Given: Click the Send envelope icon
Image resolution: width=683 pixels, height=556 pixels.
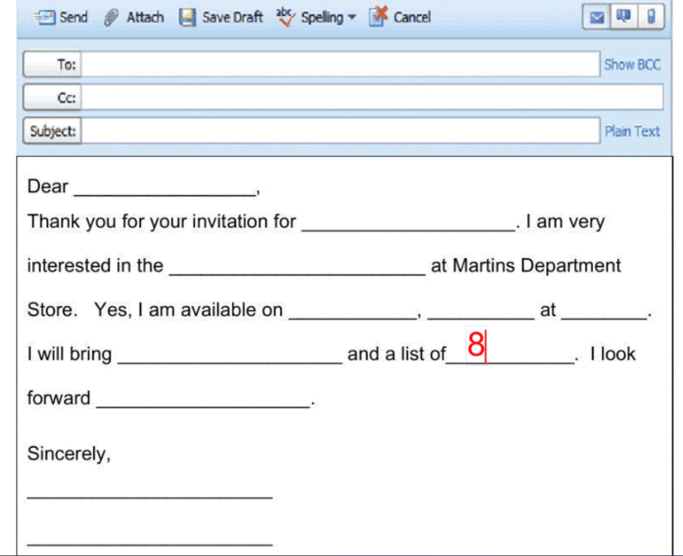Looking at the screenshot, I should pyautogui.click(x=44, y=17).
